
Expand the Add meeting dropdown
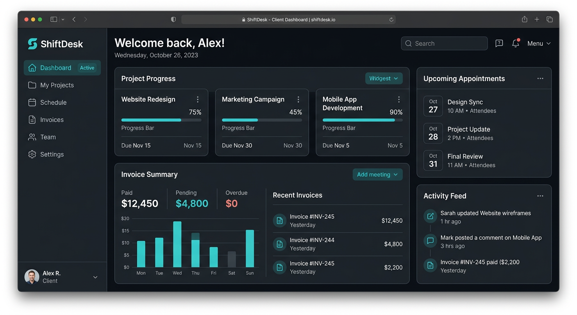click(377, 174)
